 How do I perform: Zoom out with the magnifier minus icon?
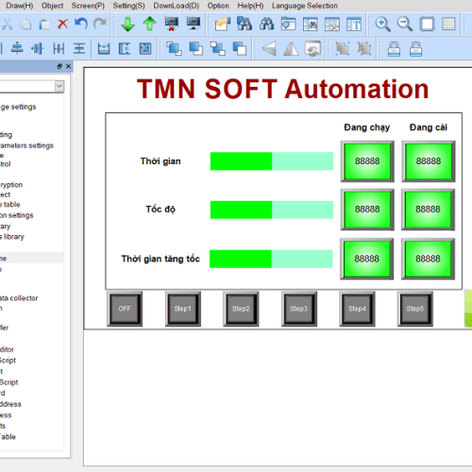[405, 25]
